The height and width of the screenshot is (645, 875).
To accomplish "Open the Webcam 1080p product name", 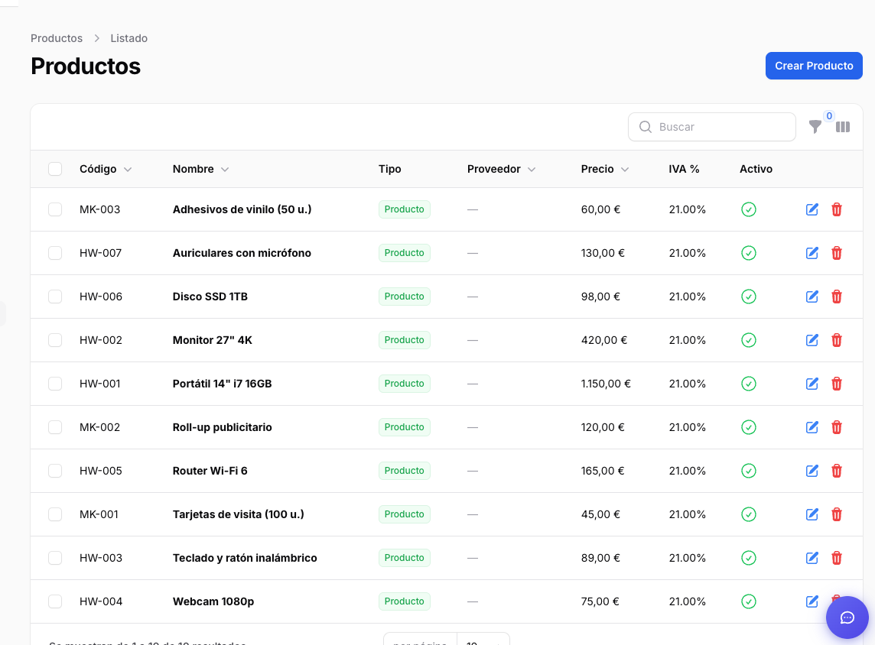I will point(213,601).
